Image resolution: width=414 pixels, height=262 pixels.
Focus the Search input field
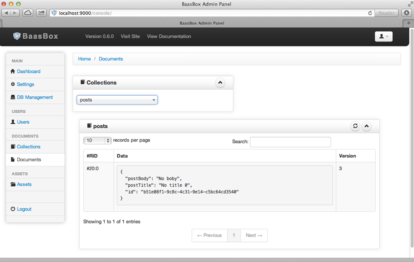pyautogui.click(x=290, y=142)
